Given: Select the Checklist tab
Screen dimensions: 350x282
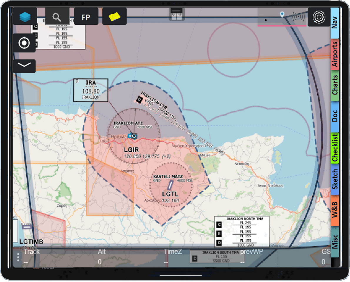Looking at the screenshot, I should coord(335,148).
